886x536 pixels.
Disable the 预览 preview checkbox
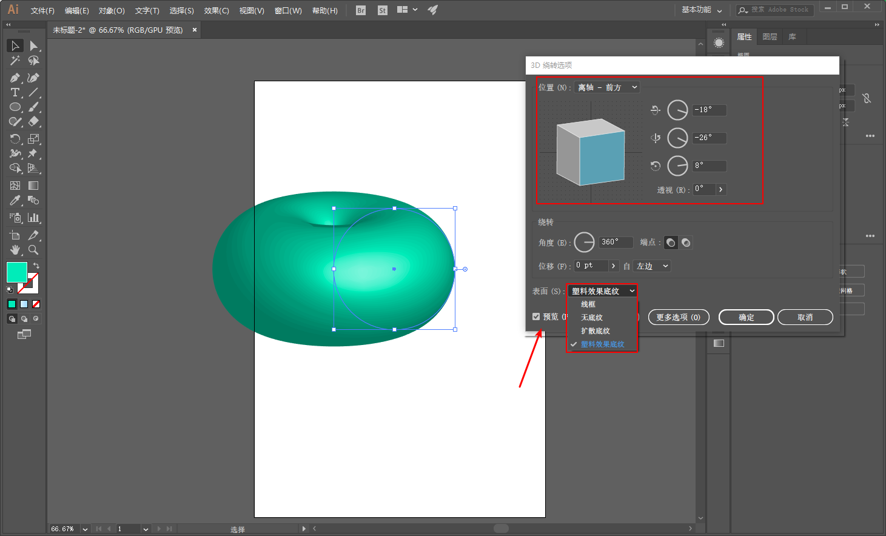535,316
